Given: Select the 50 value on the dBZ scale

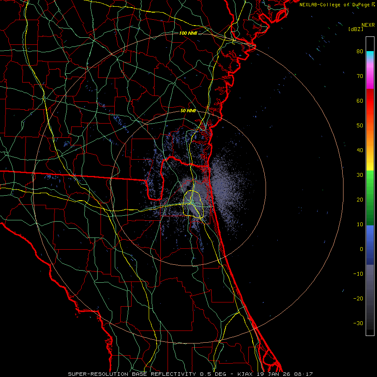Looking at the screenshot, I should tap(360, 126).
